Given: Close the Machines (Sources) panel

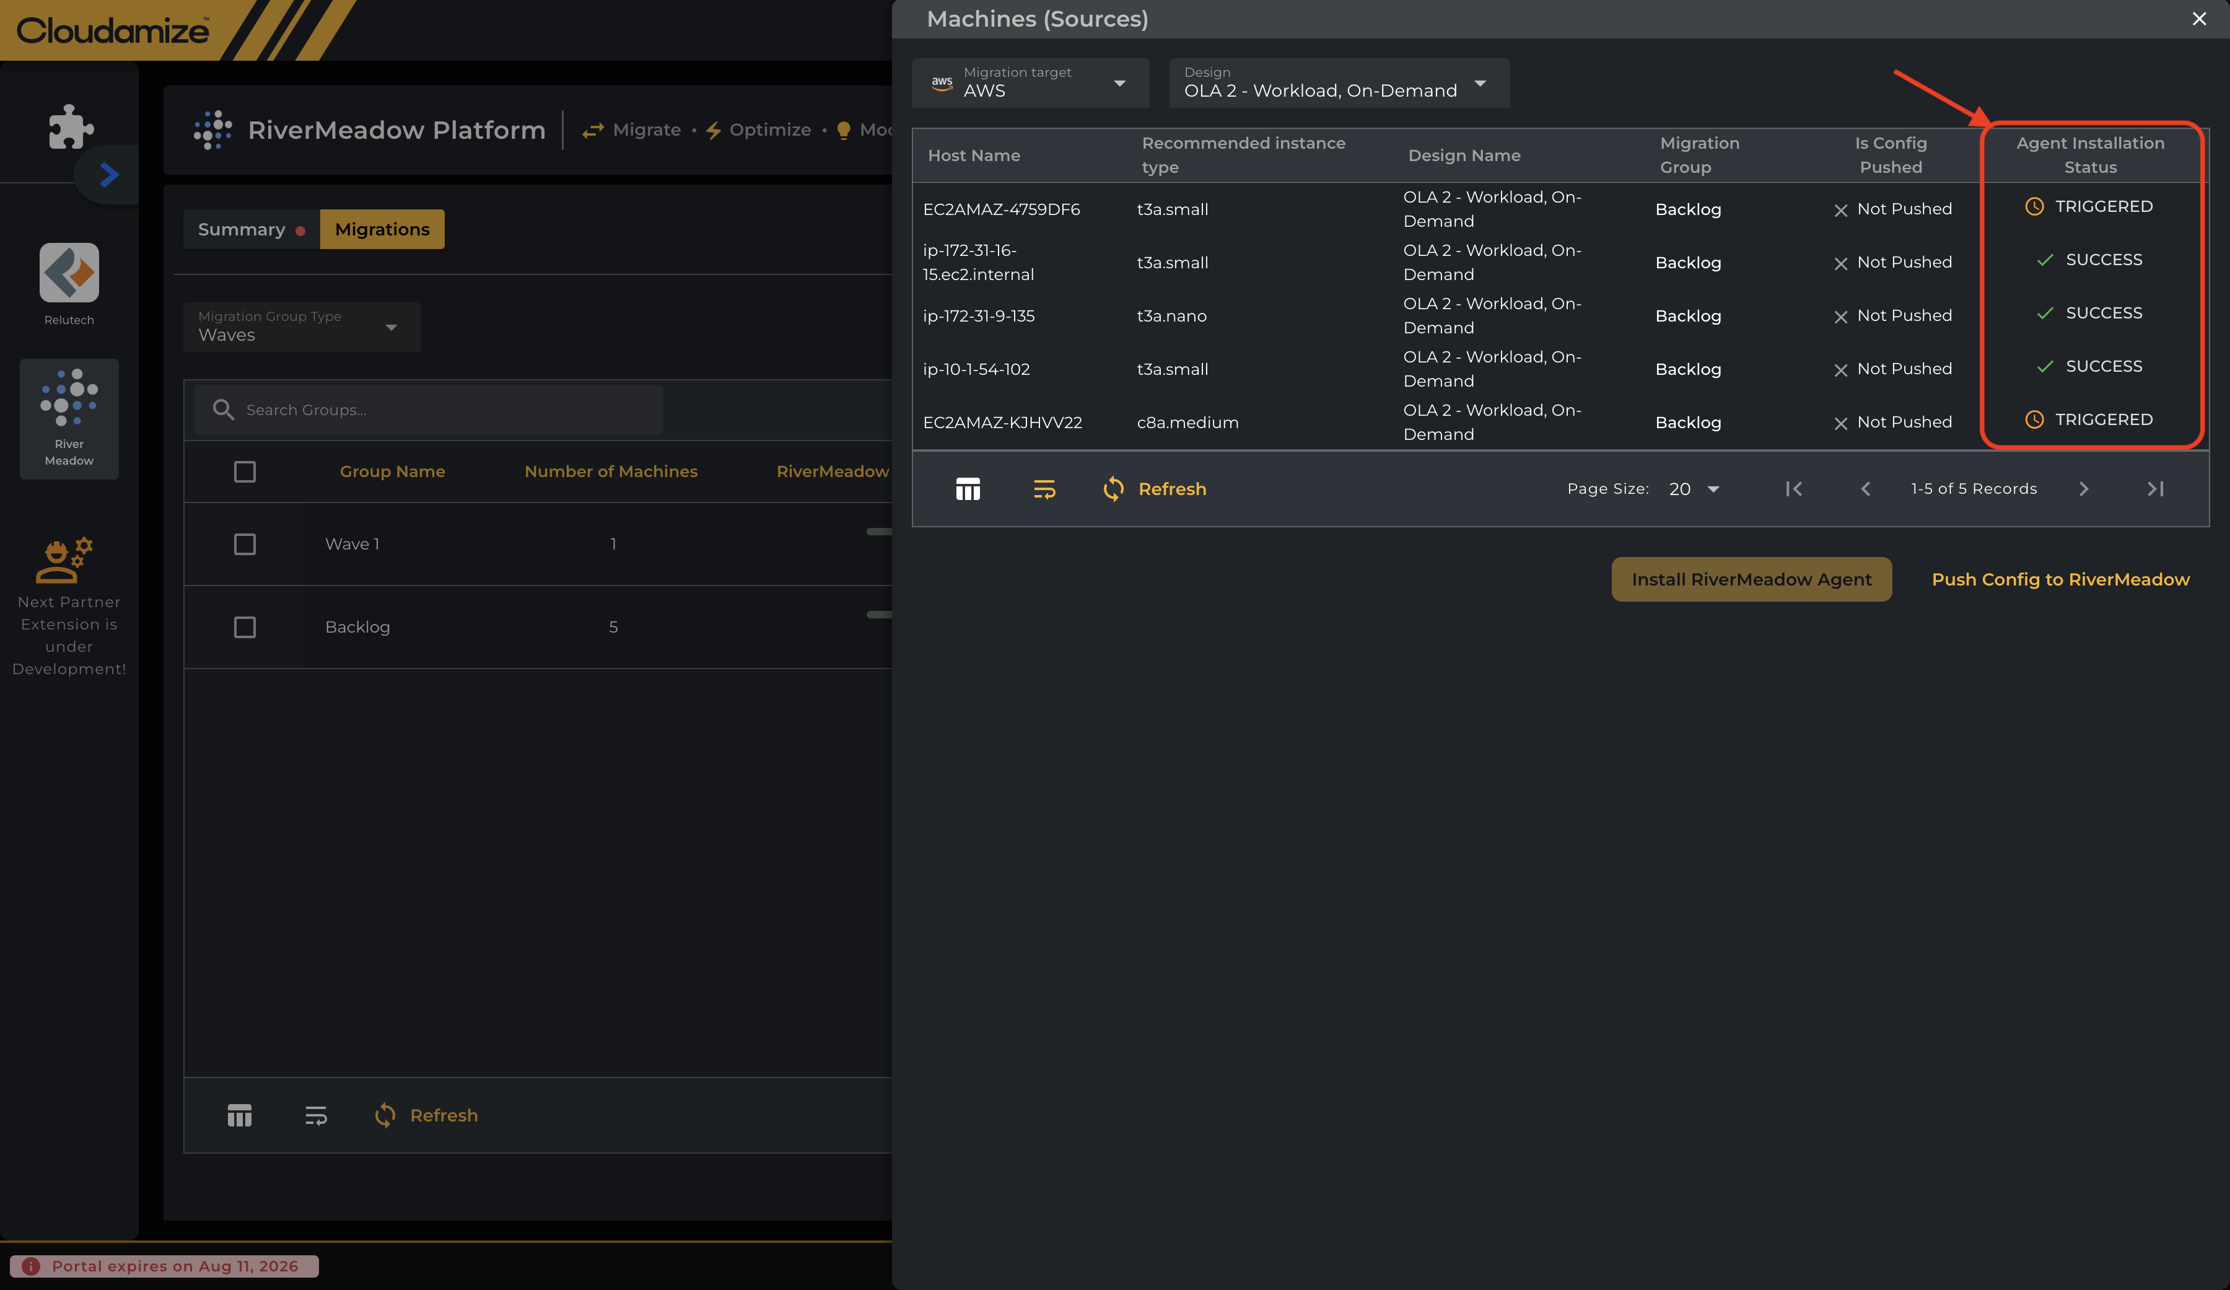Looking at the screenshot, I should [x=2198, y=19].
